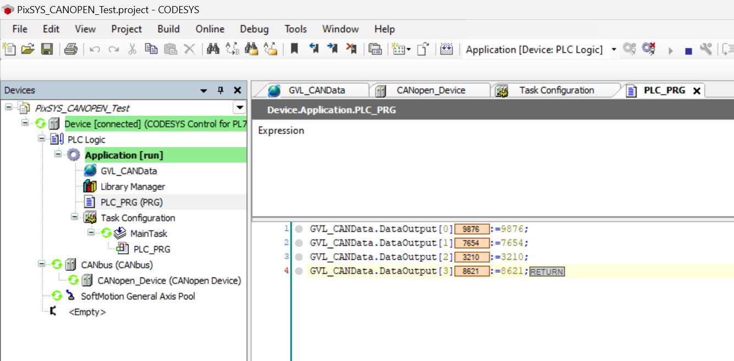Click the Redo arrow icon
Image resolution: width=734 pixels, height=361 pixels.
coord(113,49)
